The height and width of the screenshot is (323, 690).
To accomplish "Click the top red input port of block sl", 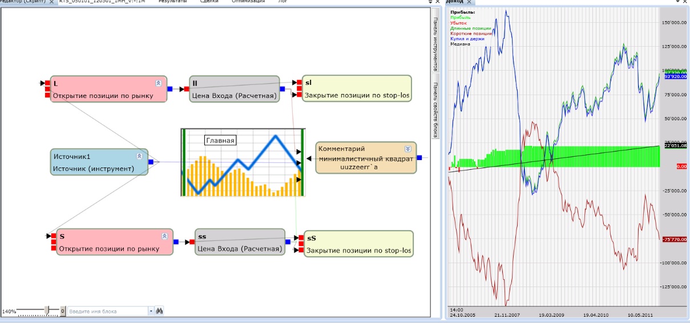I will point(299,83).
